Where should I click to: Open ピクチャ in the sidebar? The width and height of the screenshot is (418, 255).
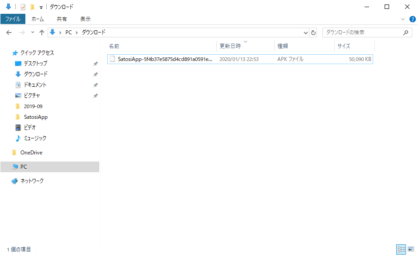tap(32, 95)
